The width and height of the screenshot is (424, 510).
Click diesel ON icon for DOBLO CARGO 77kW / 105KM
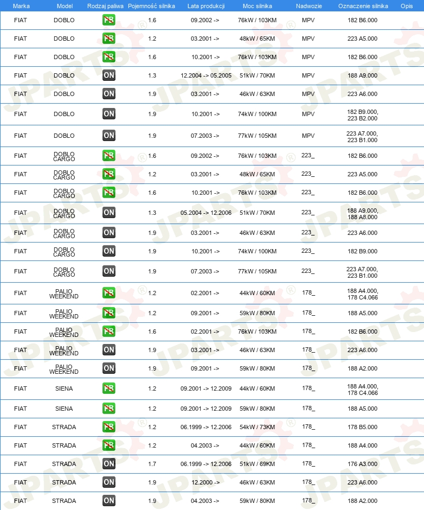point(108,271)
